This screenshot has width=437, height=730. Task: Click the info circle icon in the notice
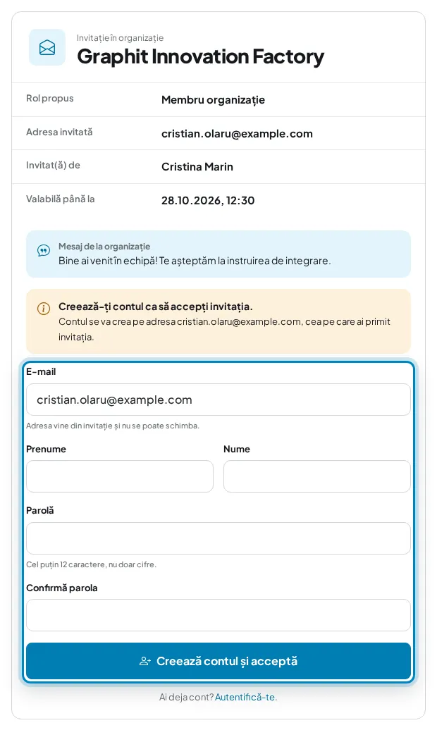pos(43,308)
